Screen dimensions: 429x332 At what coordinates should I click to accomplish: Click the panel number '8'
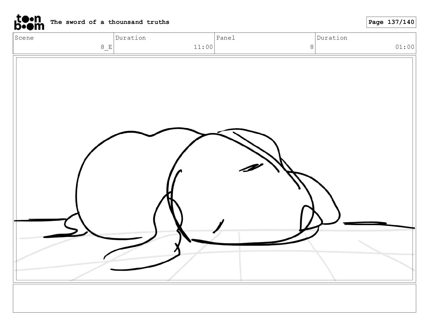pyautogui.click(x=312, y=47)
